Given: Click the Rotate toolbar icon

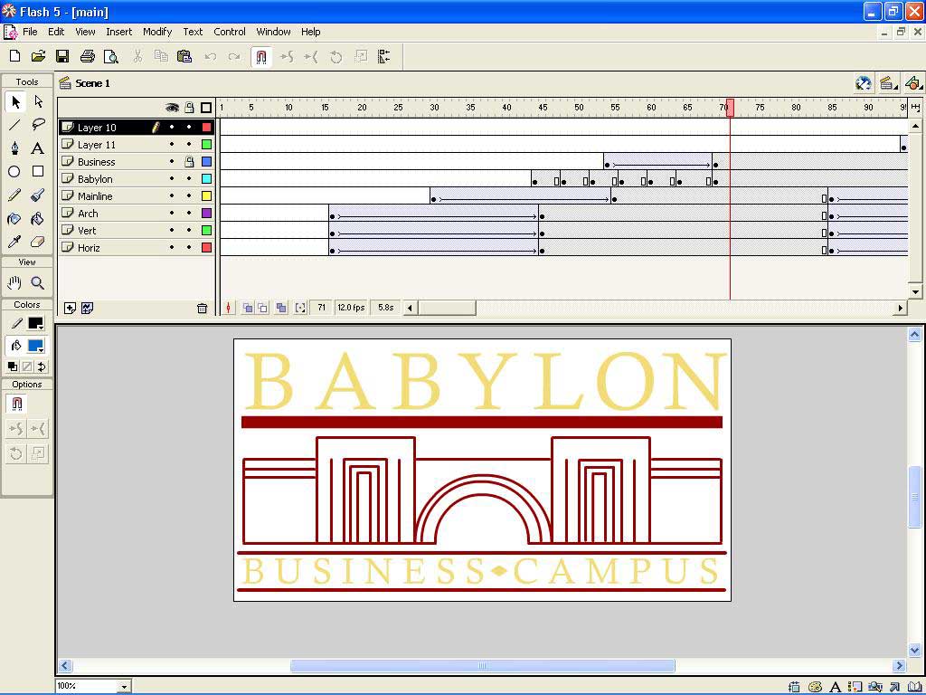Looking at the screenshot, I should click(x=336, y=57).
